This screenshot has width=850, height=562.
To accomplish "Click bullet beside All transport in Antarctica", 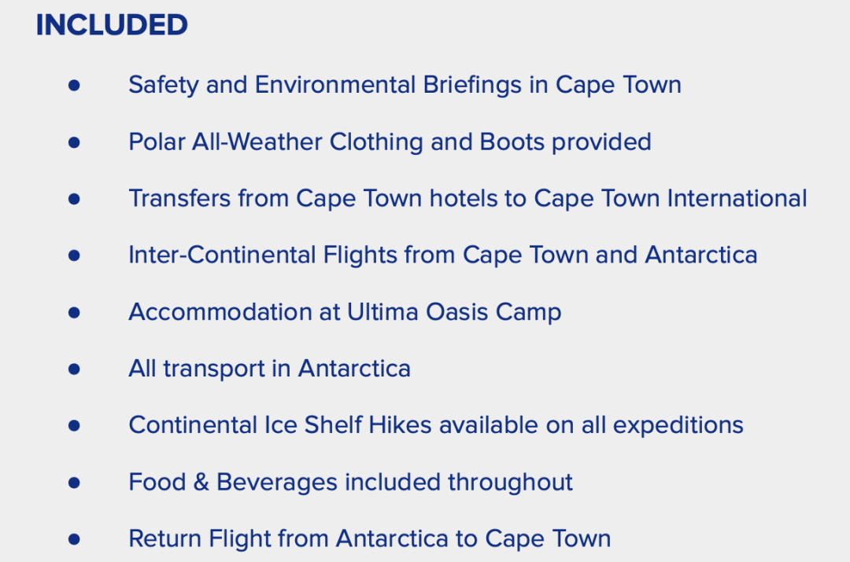I will tap(74, 369).
